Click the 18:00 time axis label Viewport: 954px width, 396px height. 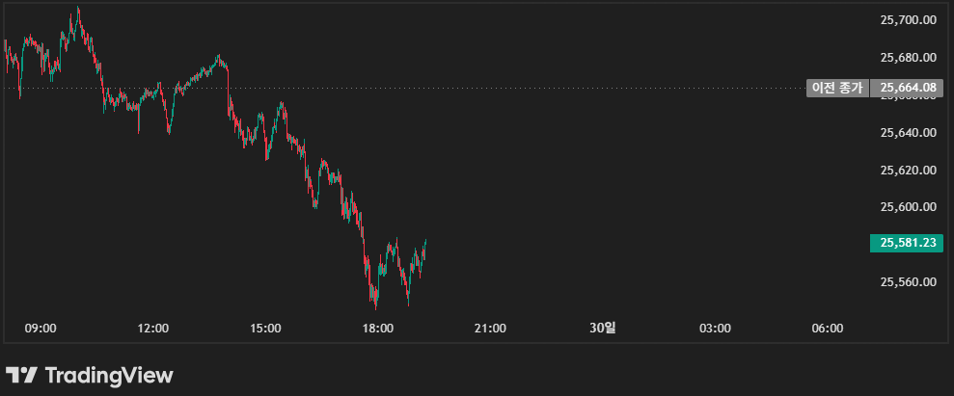[378, 329]
